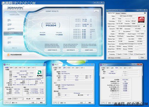Click DDR3 memory type field in CPU-Z memory window
Image resolution: width=149 pixels, height=107 pixels.
tap(112, 72)
